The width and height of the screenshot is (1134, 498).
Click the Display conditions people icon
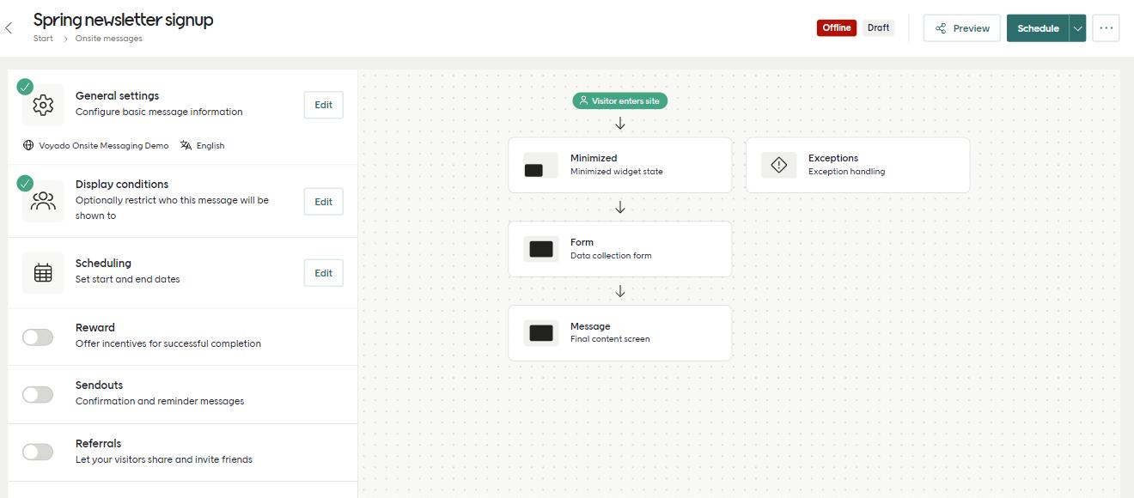[x=43, y=202]
